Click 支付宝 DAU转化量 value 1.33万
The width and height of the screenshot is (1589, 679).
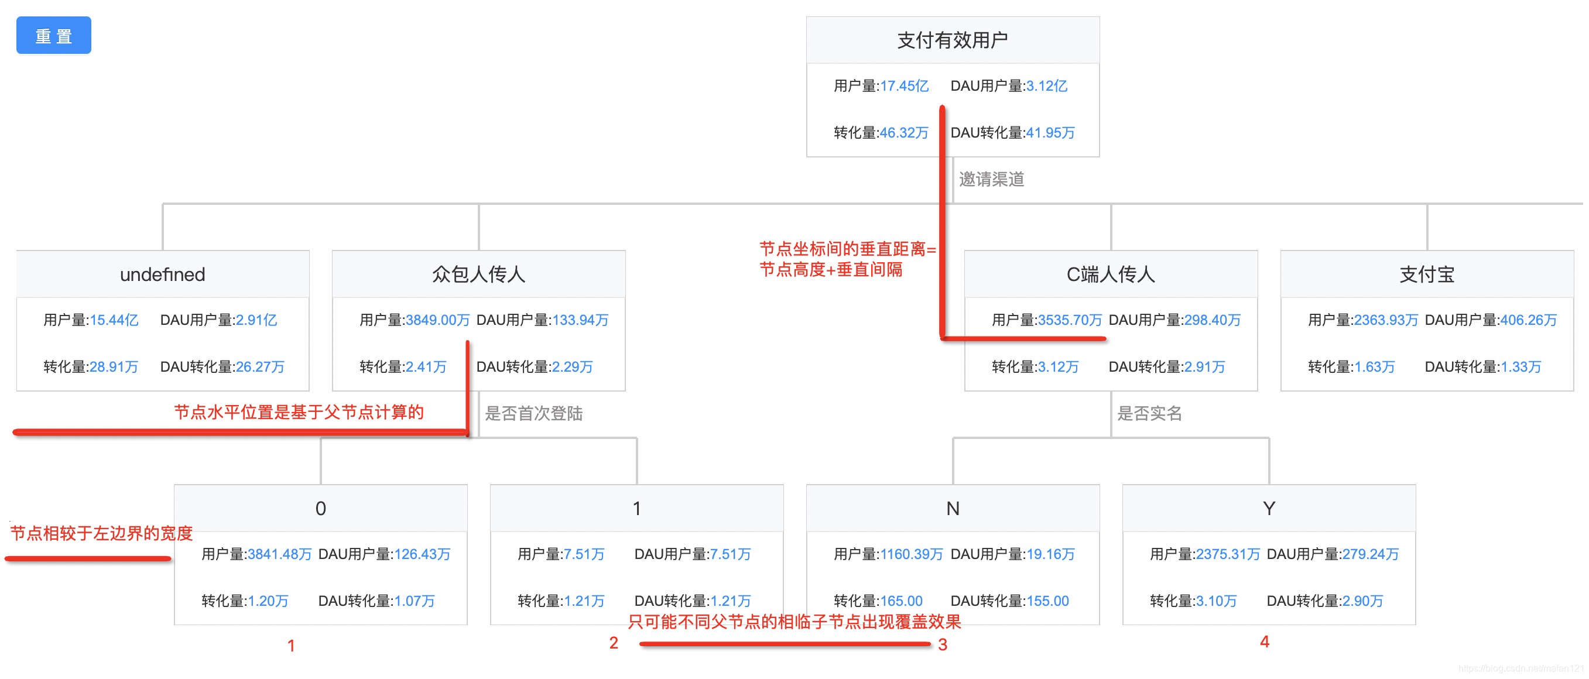pyautogui.click(x=1520, y=367)
